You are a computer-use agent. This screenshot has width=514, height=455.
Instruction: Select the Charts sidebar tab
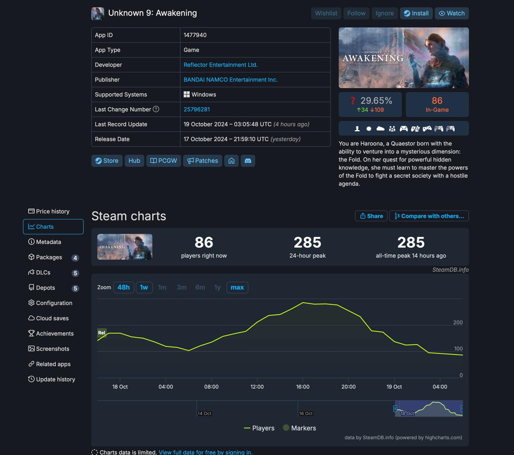(x=53, y=226)
